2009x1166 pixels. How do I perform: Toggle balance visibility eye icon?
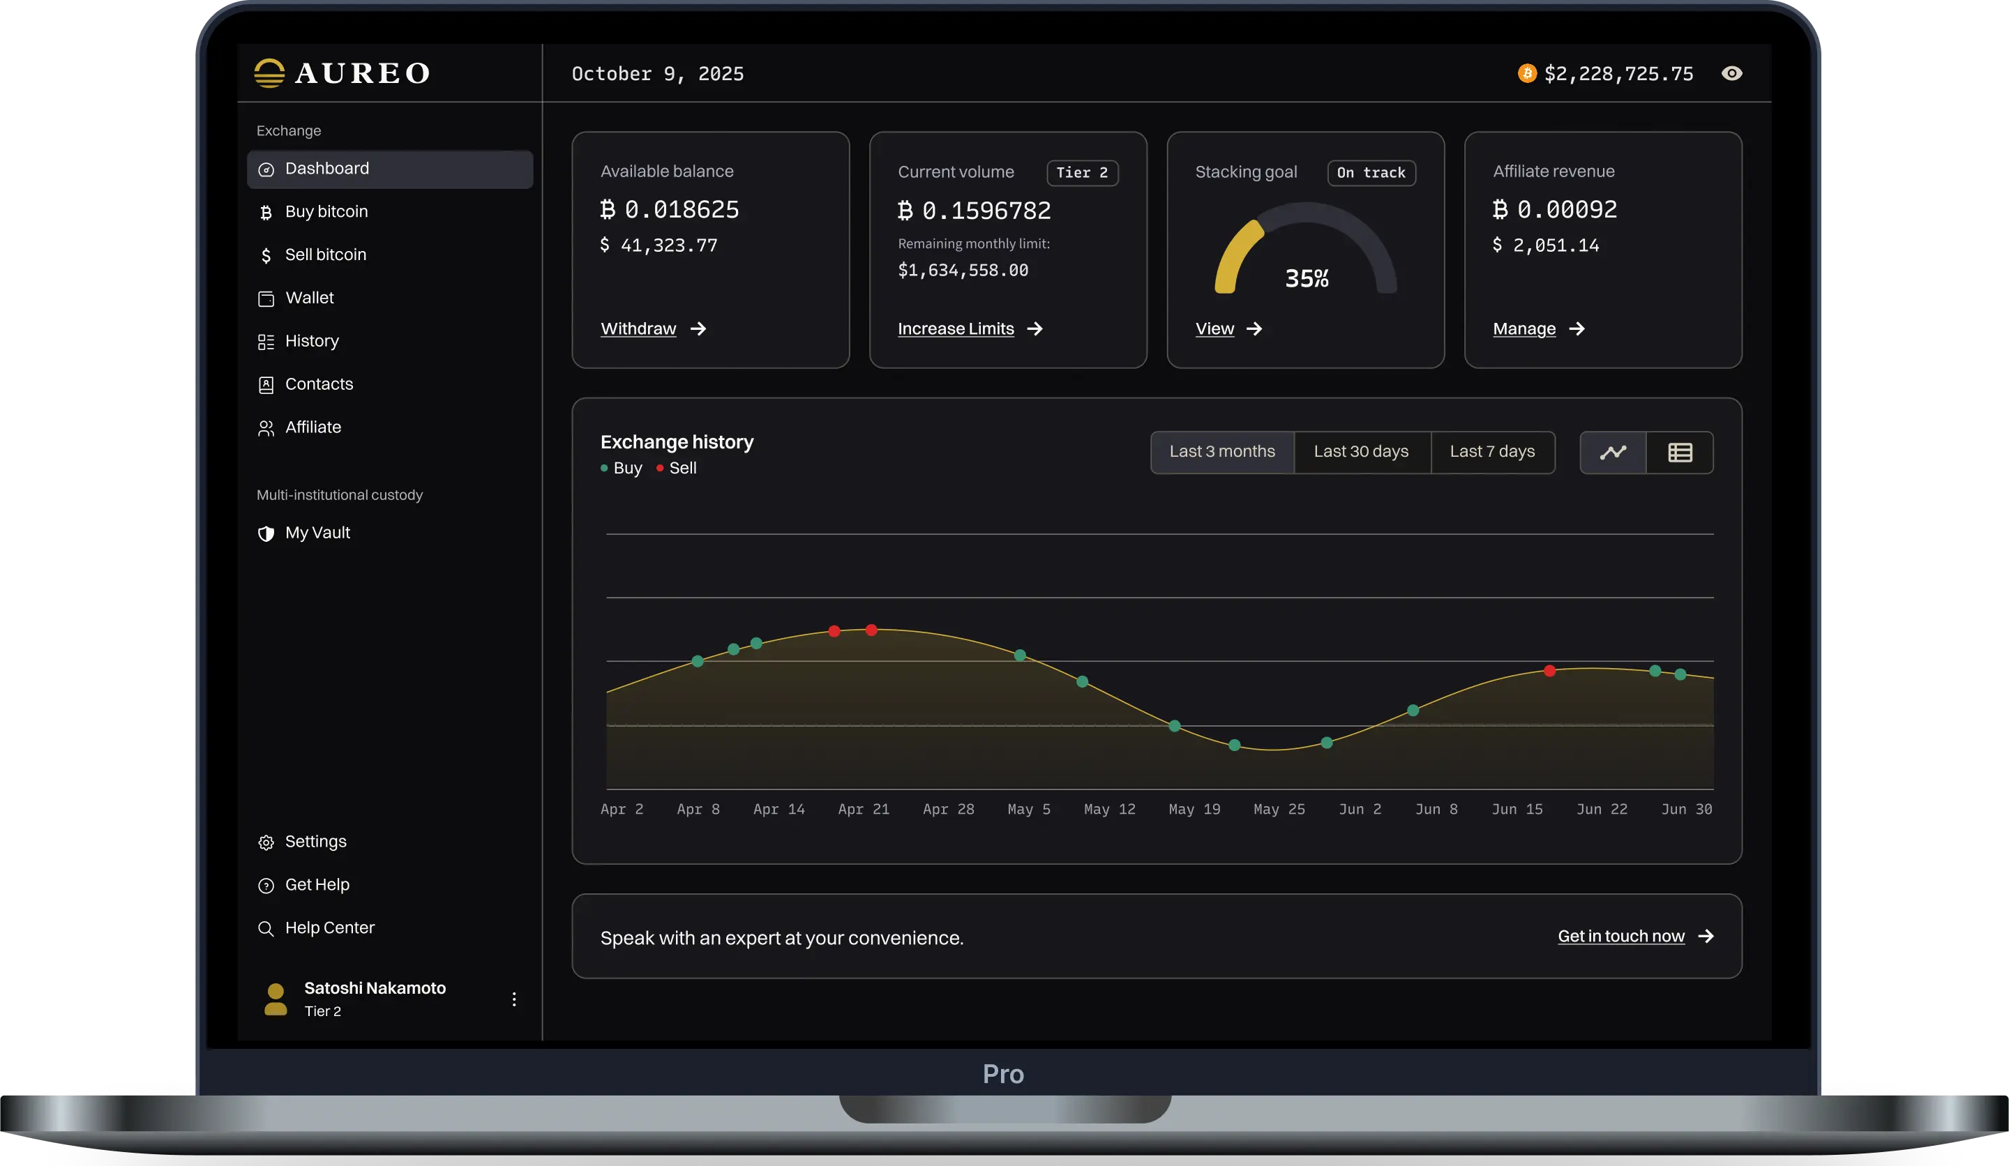click(1731, 73)
